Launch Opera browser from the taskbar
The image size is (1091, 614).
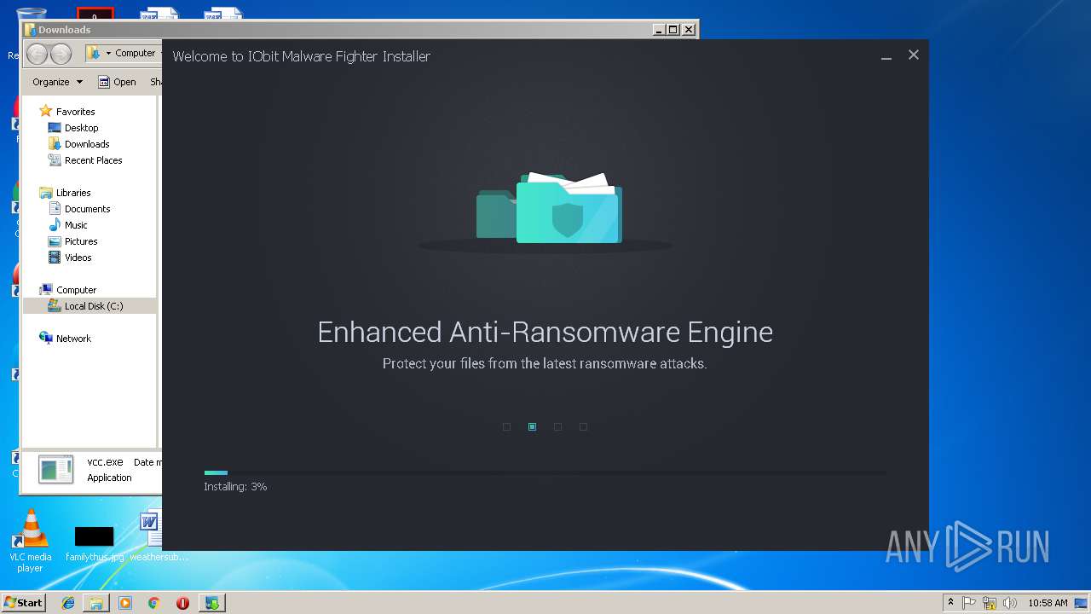(182, 603)
